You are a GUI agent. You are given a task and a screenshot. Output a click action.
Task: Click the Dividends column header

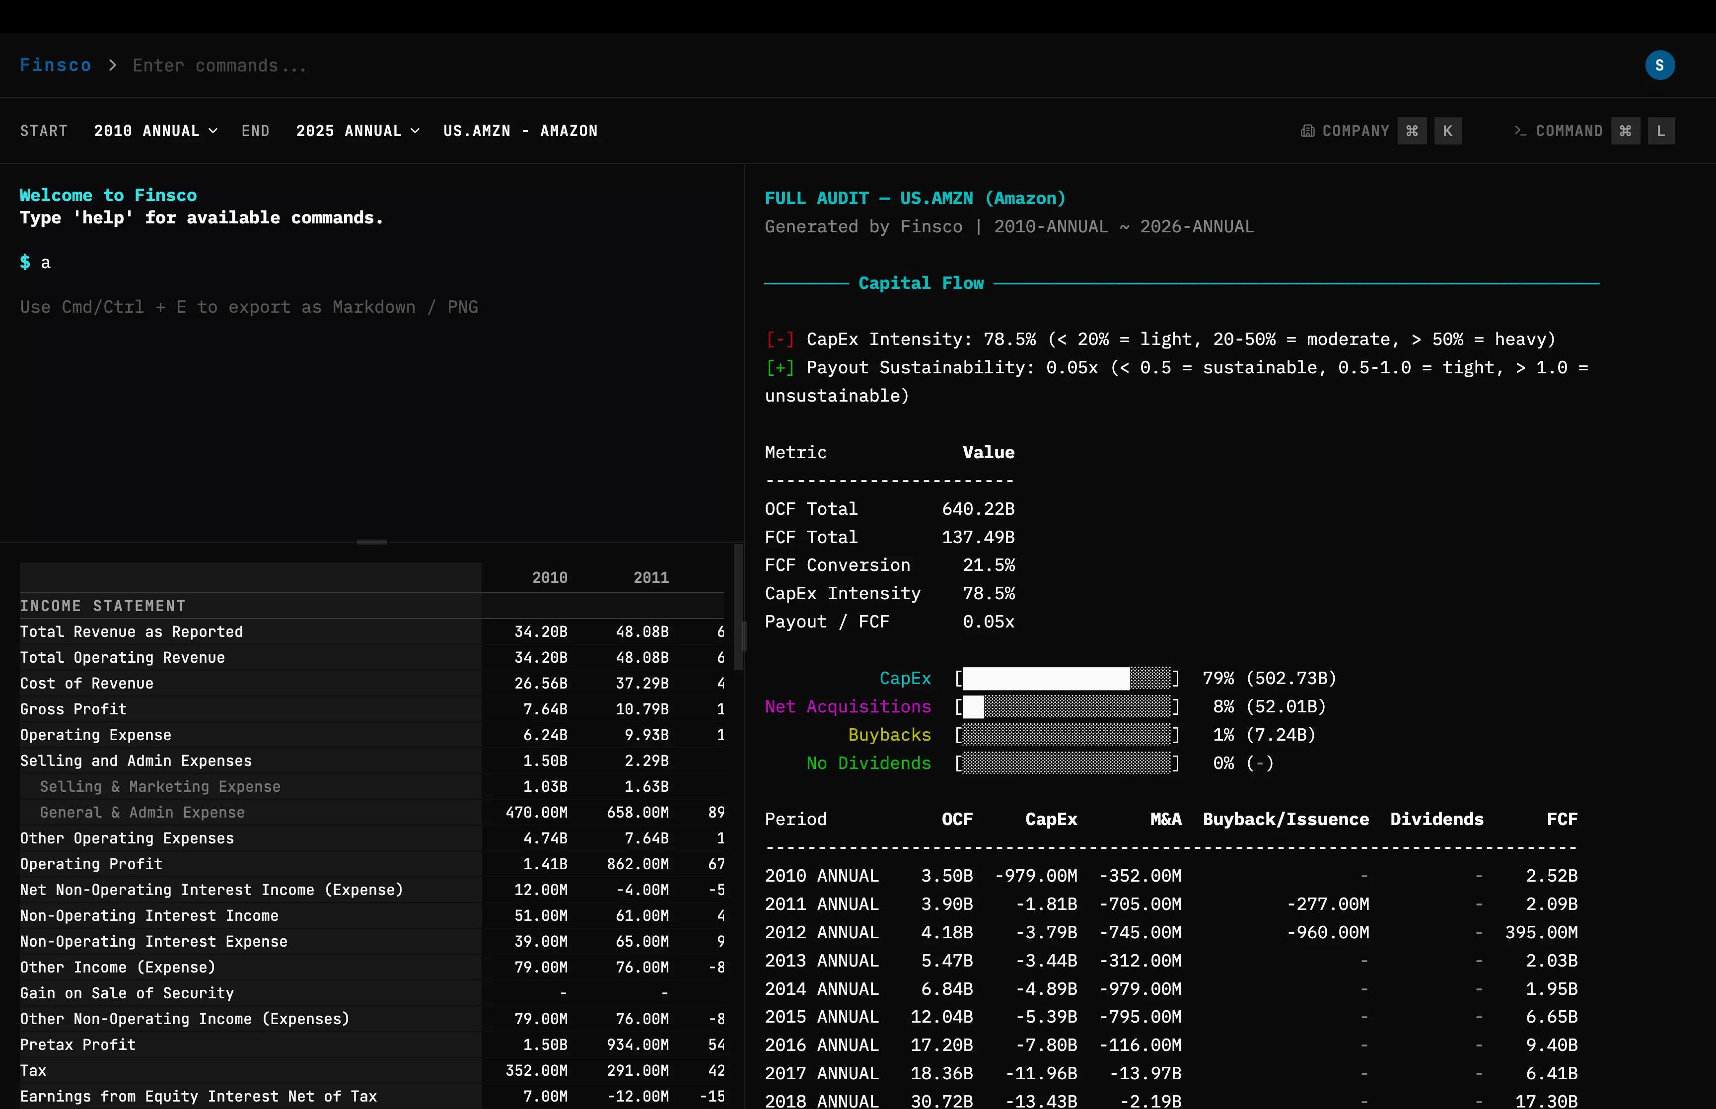(1436, 819)
